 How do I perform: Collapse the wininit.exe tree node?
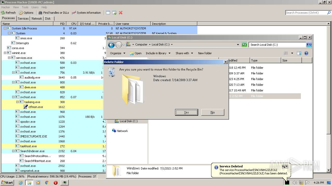5,53
